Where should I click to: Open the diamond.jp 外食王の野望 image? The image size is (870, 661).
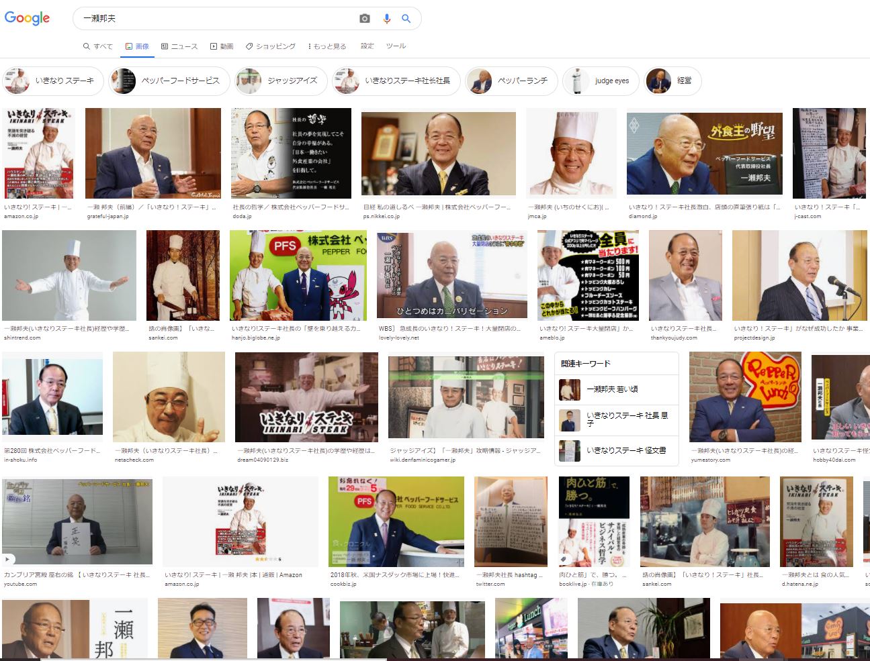(x=705, y=153)
